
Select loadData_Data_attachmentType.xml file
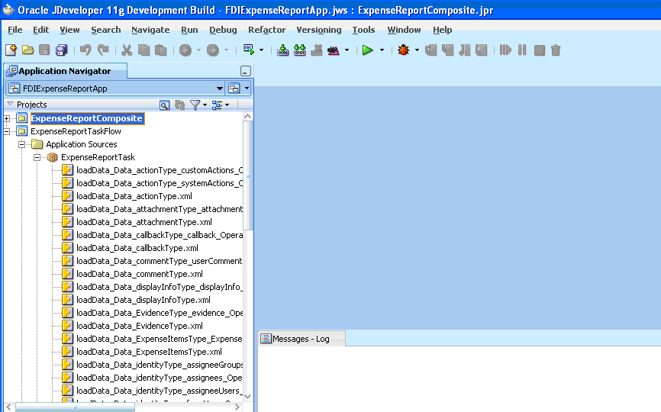[144, 222]
